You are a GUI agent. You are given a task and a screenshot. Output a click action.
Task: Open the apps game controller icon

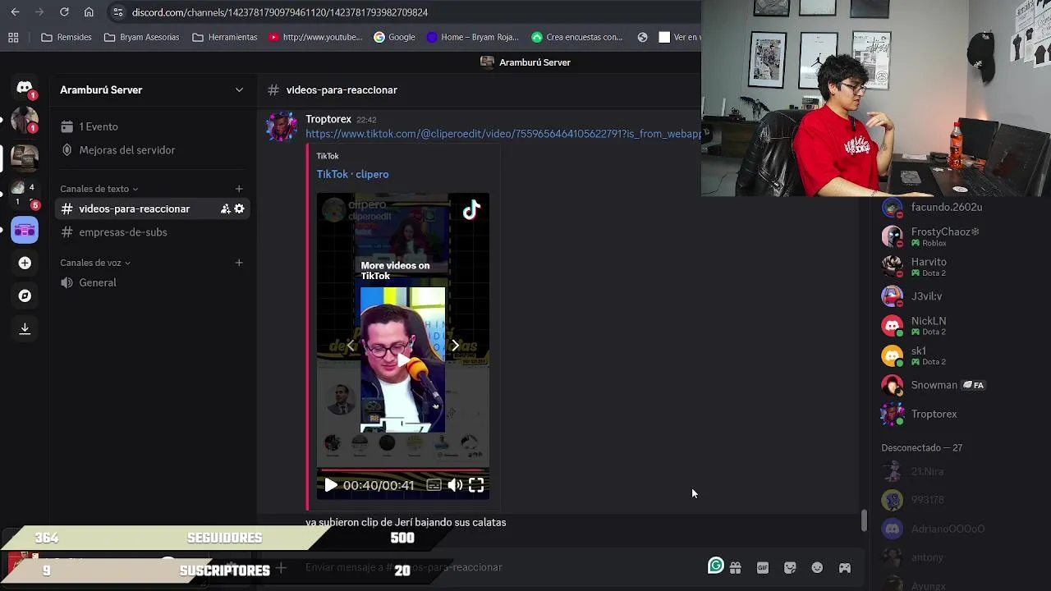coord(844,567)
